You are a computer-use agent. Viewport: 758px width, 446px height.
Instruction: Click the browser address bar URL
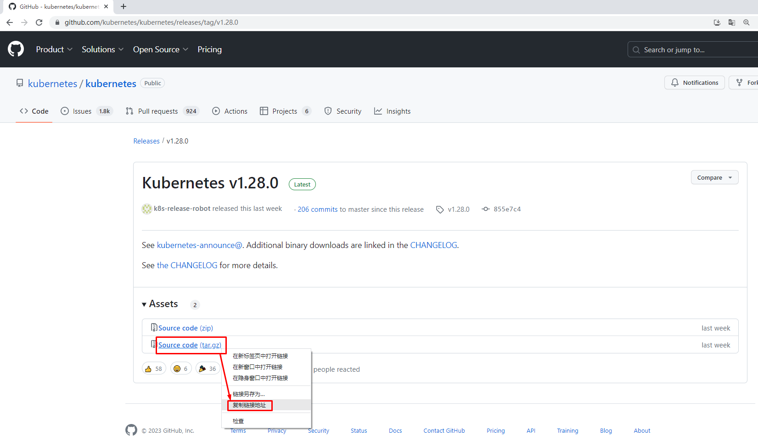click(151, 22)
